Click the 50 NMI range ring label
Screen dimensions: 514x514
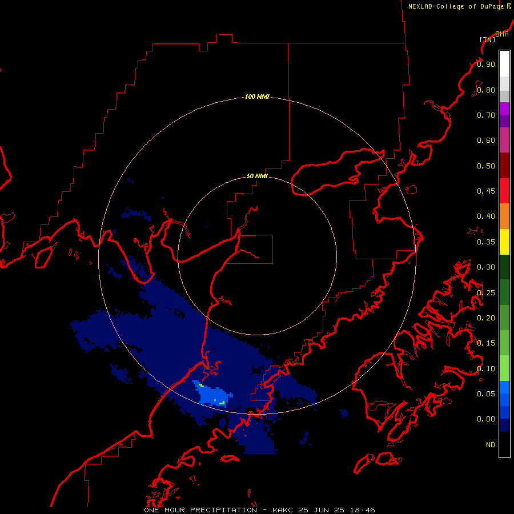click(257, 176)
